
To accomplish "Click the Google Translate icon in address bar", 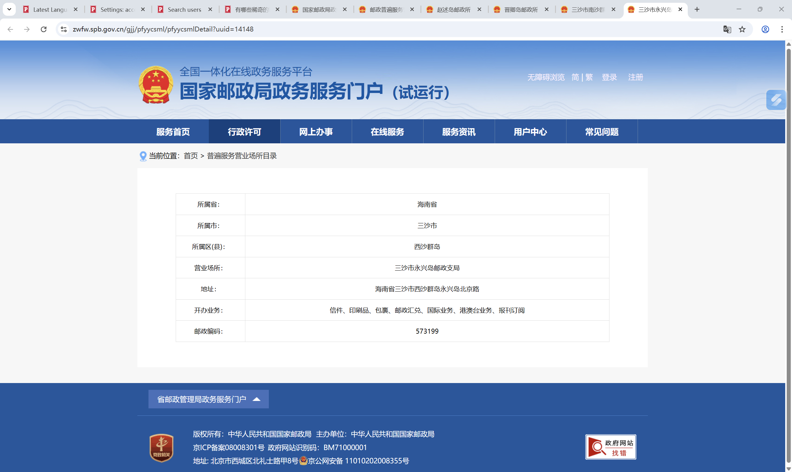I will (727, 29).
